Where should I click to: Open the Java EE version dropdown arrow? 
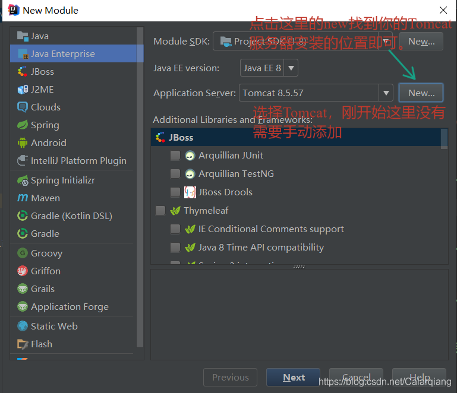tap(291, 68)
